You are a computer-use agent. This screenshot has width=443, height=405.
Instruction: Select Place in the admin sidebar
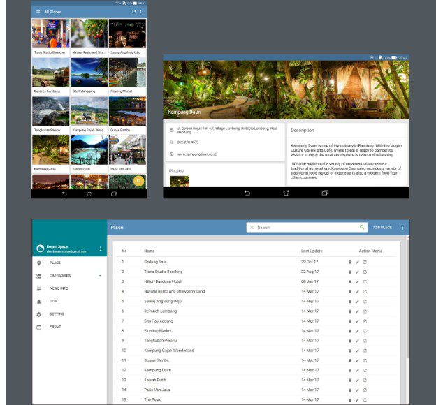pos(69,263)
